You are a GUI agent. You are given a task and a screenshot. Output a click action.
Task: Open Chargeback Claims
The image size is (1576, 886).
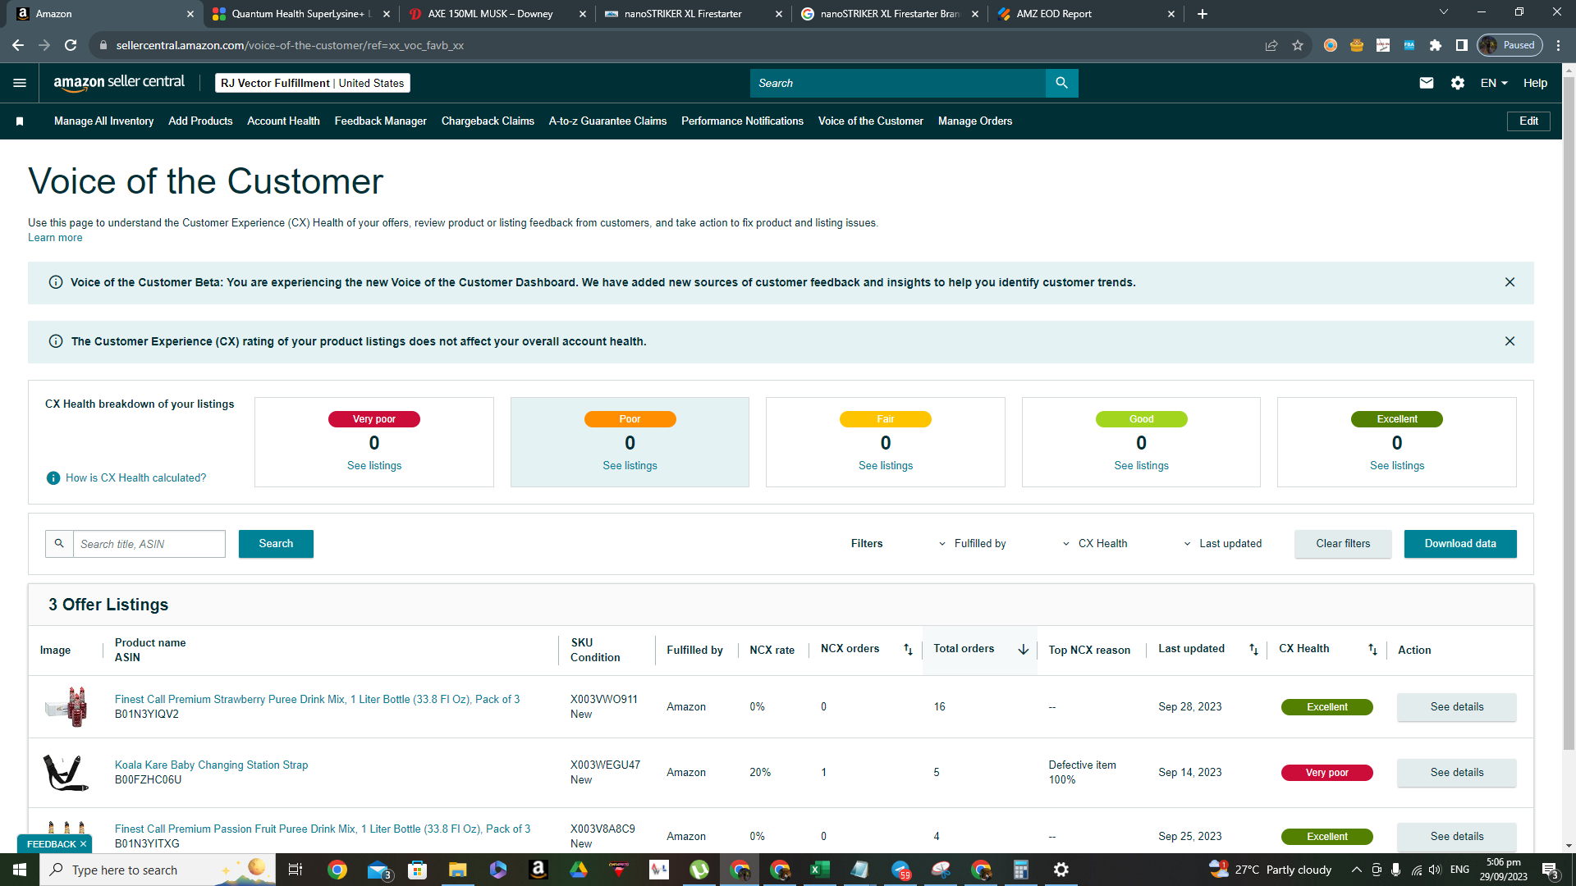click(488, 121)
